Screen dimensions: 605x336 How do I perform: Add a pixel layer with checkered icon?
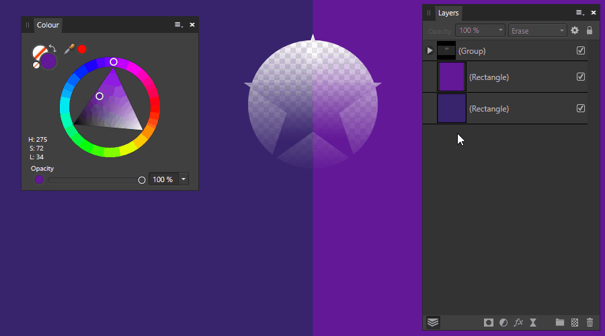(575, 323)
